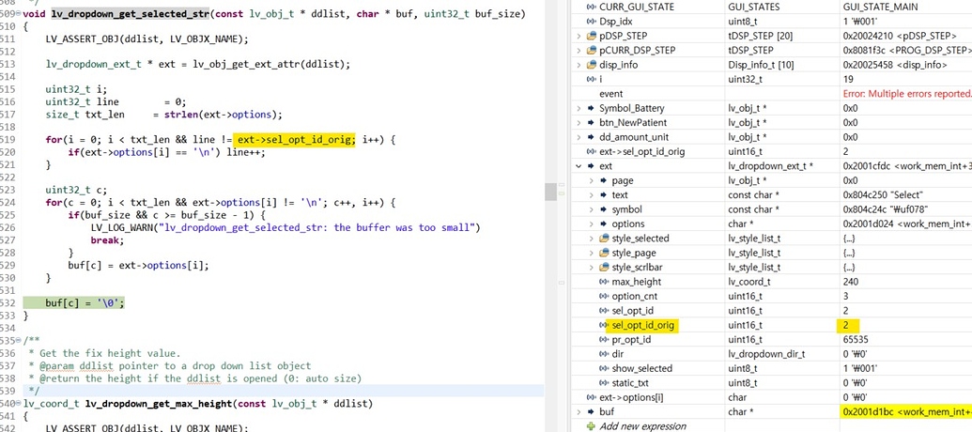972x432 pixels.
Task: Click the editor vertical scrollbar marker
Action: point(550,191)
